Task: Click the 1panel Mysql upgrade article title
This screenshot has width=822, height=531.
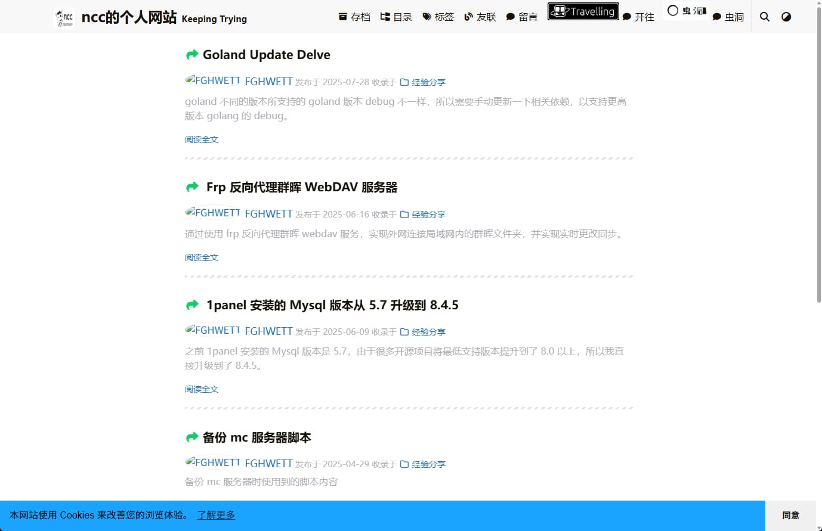Action: click(332, 305)
